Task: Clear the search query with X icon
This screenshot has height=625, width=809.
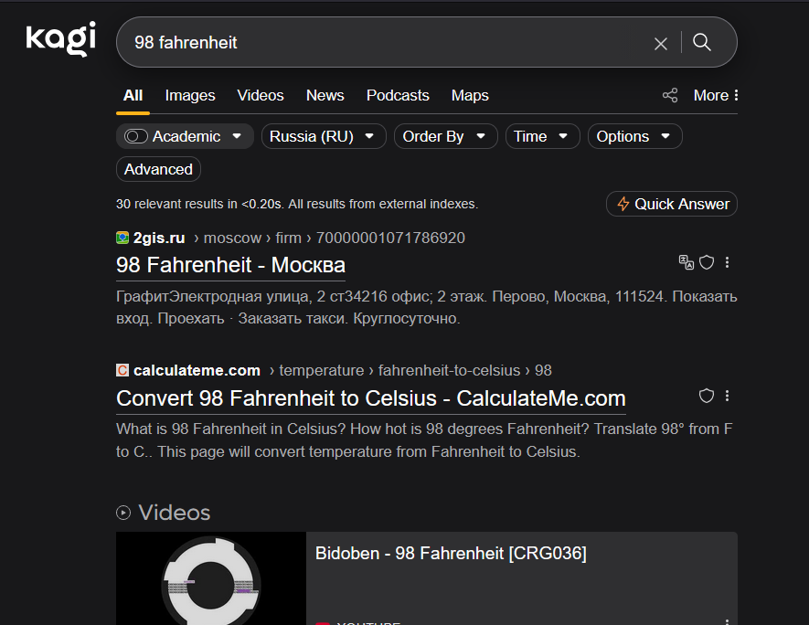Action: 661,43
